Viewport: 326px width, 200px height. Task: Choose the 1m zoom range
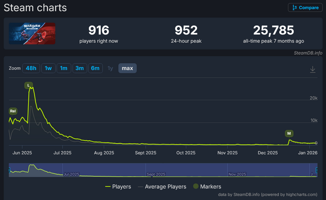click(x=63, y=68)
